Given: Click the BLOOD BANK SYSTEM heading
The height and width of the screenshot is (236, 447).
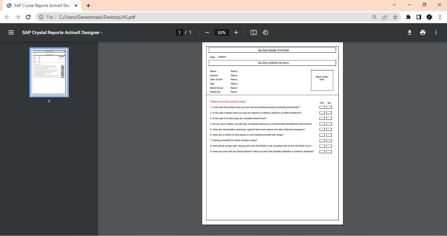Looking at the screenshot, I should 274,50.
